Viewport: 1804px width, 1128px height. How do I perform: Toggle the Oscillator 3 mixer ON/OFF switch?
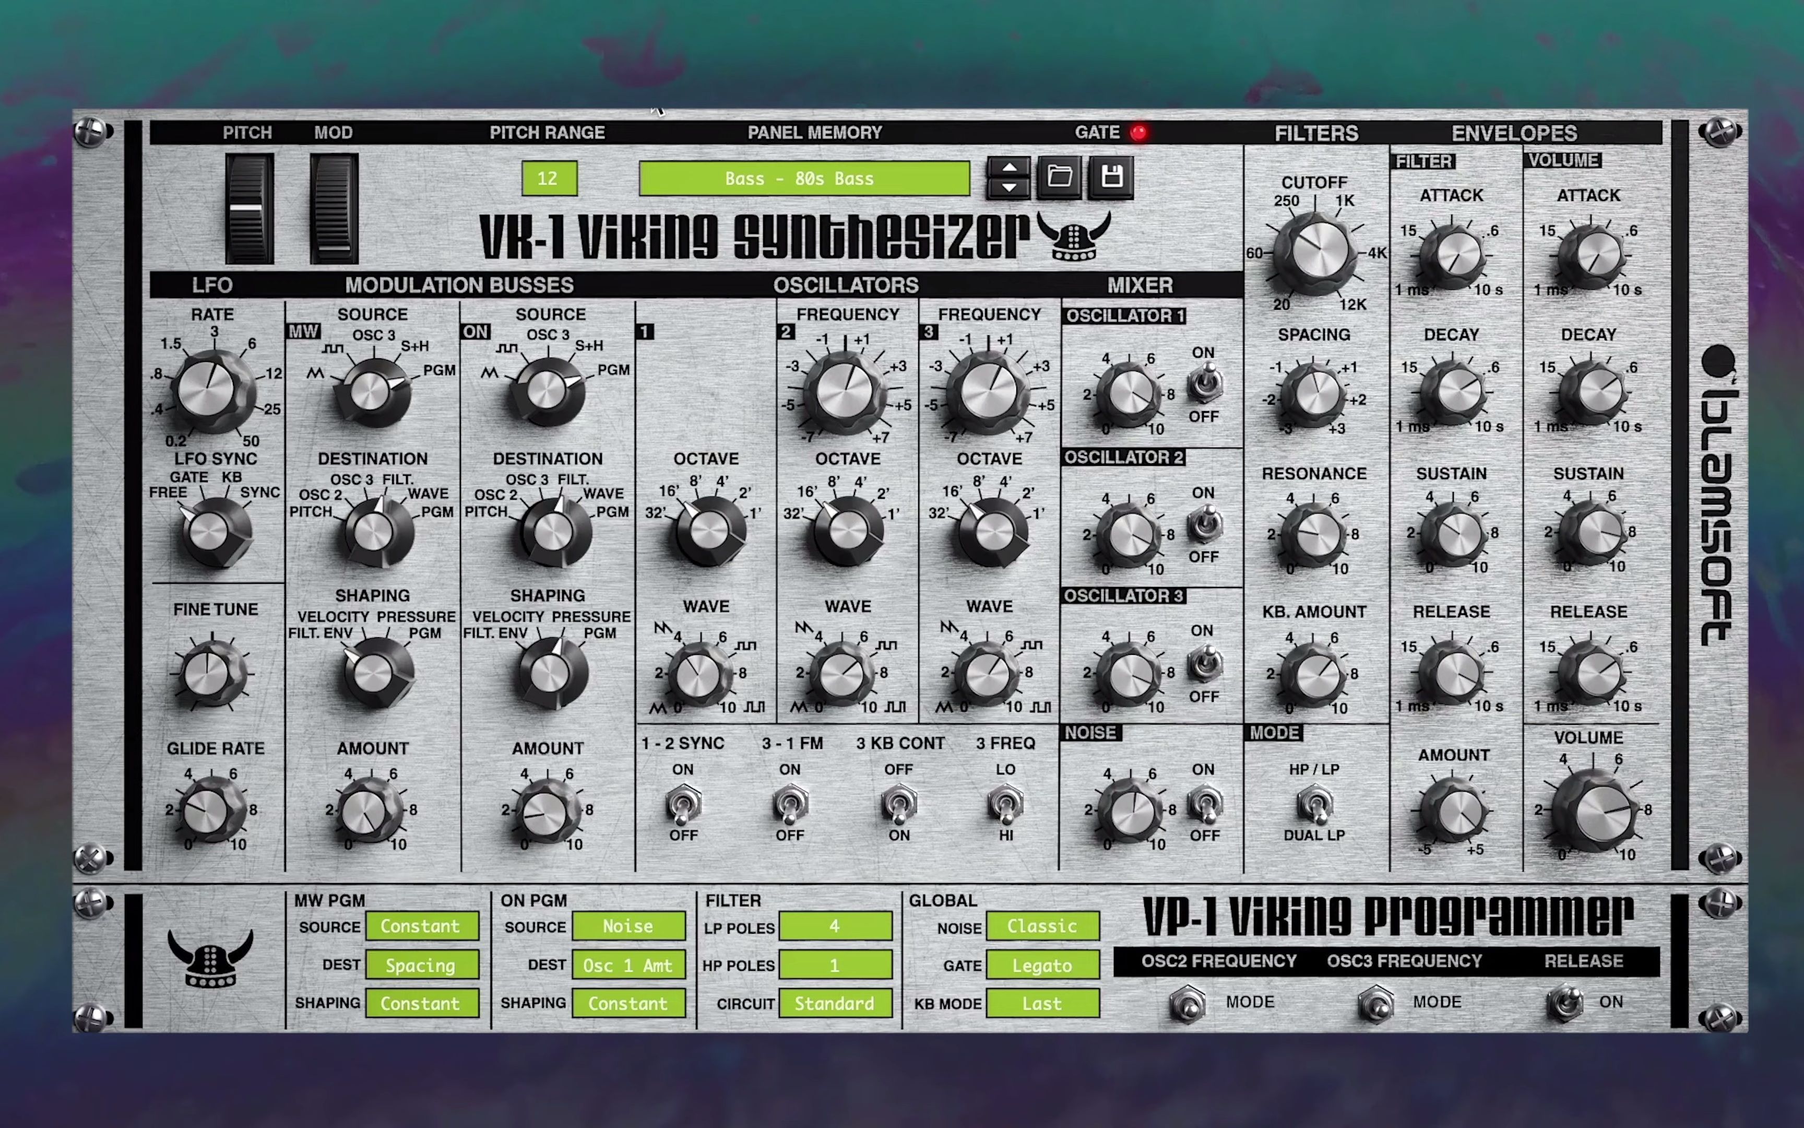coord(1205,663)
